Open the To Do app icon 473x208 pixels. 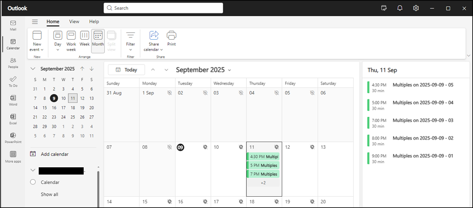tap(13, 81)
